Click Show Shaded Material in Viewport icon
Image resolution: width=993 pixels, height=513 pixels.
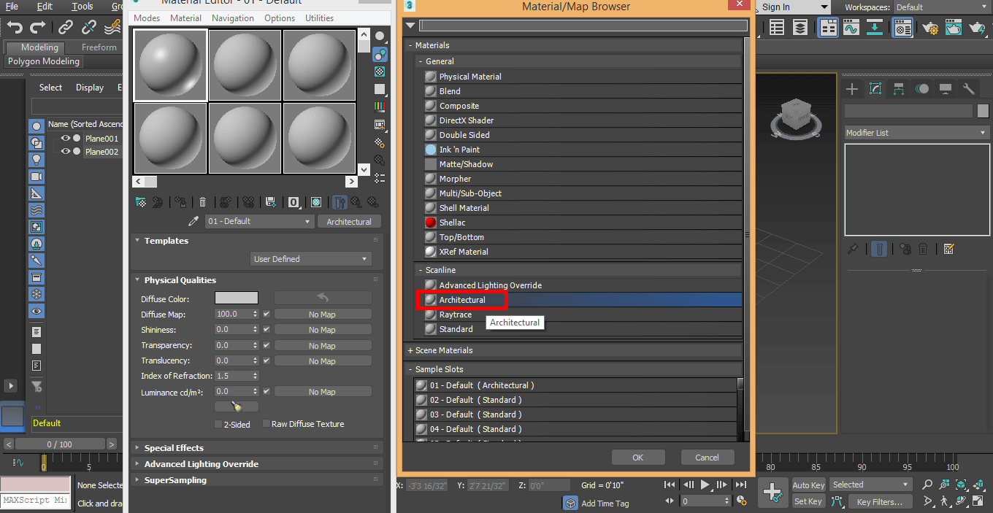pos(316,202)
